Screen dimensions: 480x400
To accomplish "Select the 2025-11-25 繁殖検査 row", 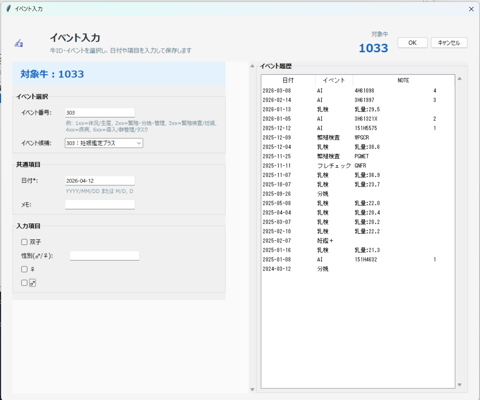I will click(358, 156).
